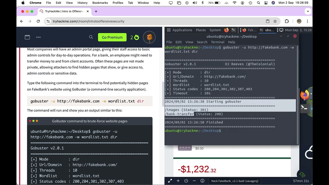
Task: Click the Go Premium button
Action: tap(112, 37)
